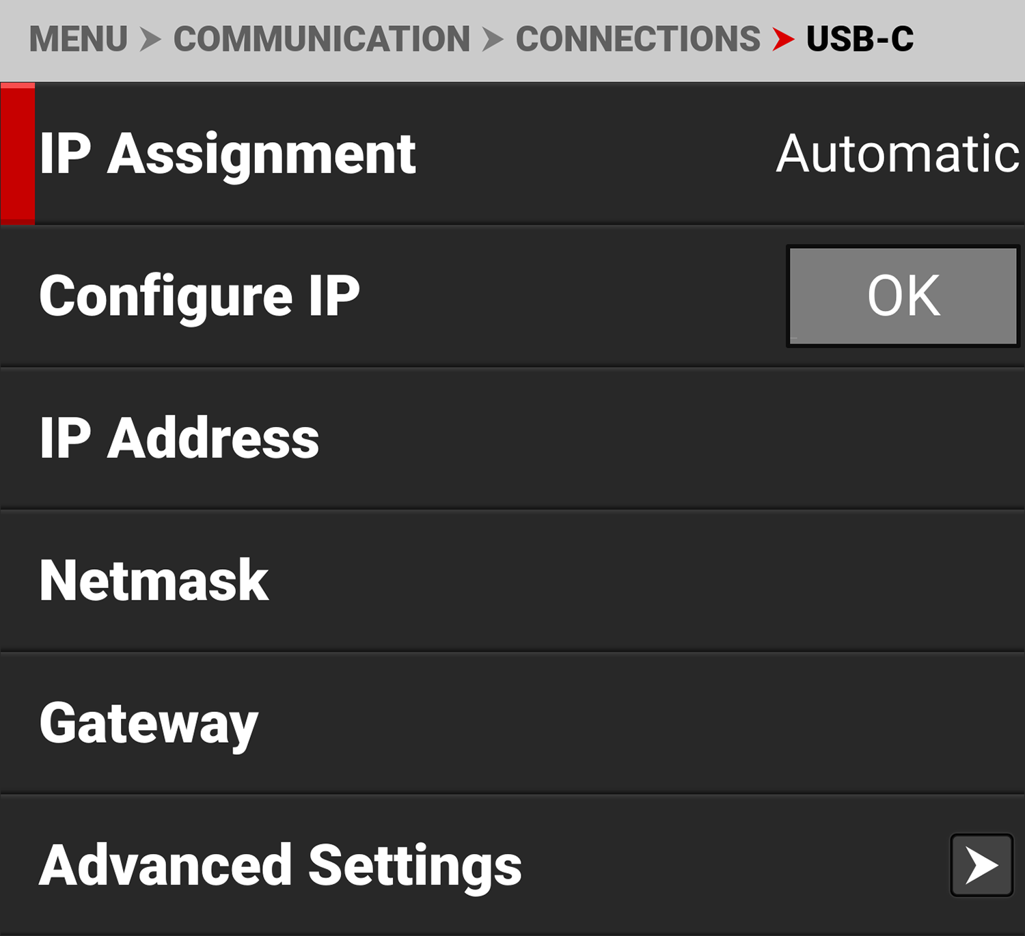Image resolution: width=1025 pixels, height=936 pixels.
Task: Click the USB-C breadcrumb title
Action: (x=860, y=39)
